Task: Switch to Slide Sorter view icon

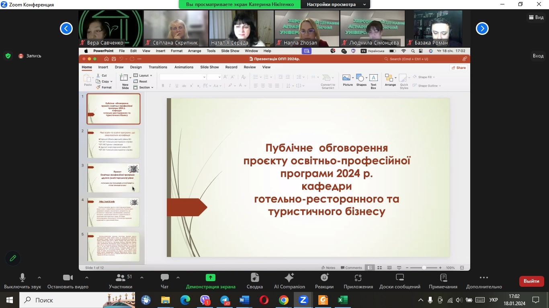Action: click(x=379, y=267)
